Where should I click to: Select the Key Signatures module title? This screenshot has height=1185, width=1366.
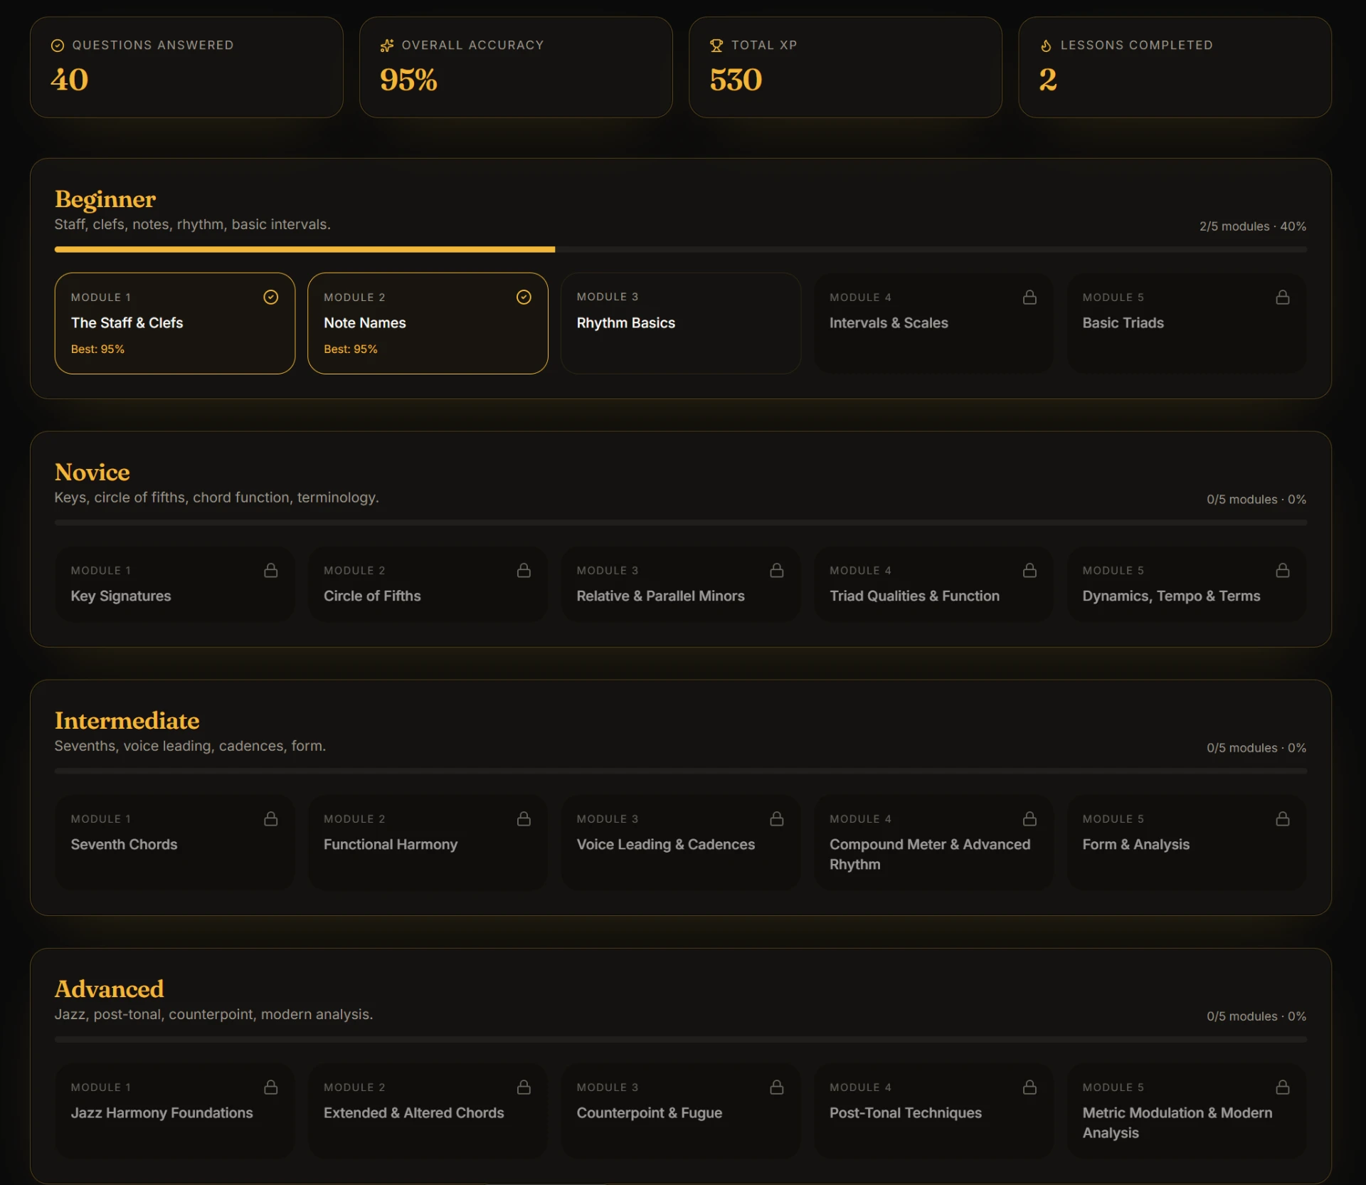coord(121,596)
